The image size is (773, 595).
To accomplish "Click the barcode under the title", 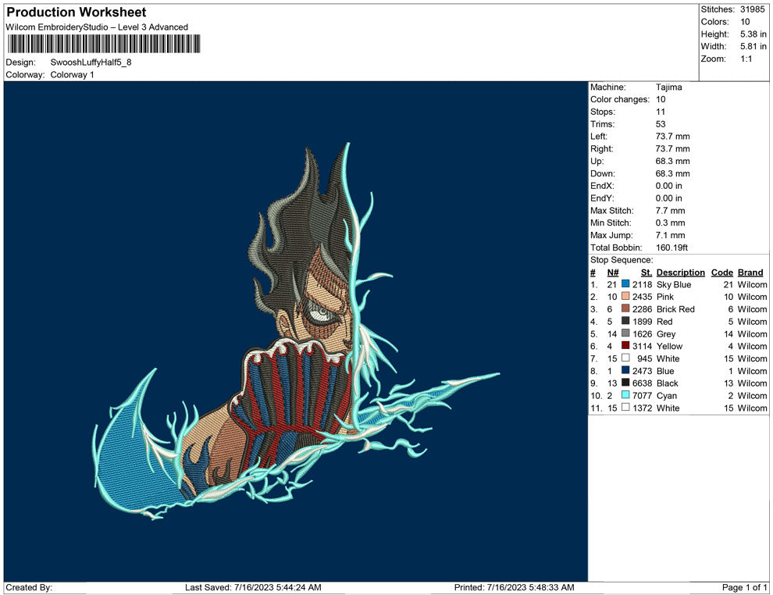I will coord(104,44).
